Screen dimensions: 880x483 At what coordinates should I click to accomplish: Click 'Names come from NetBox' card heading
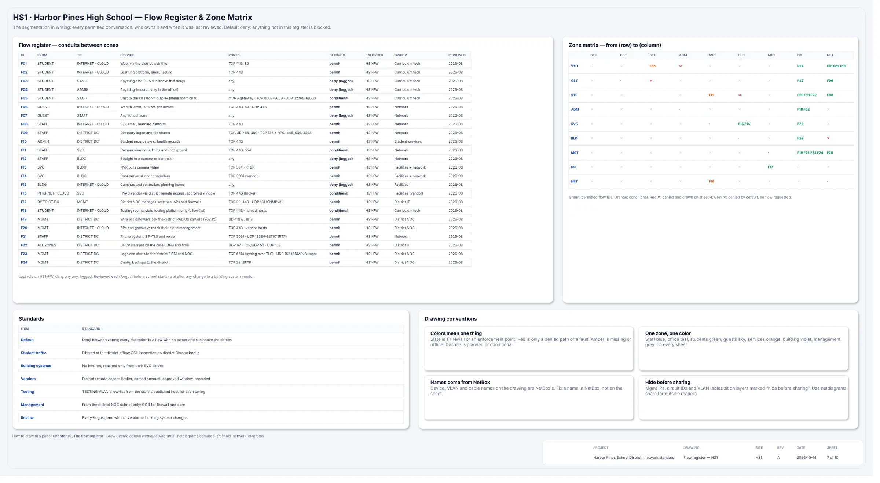[x=460, y=382]
